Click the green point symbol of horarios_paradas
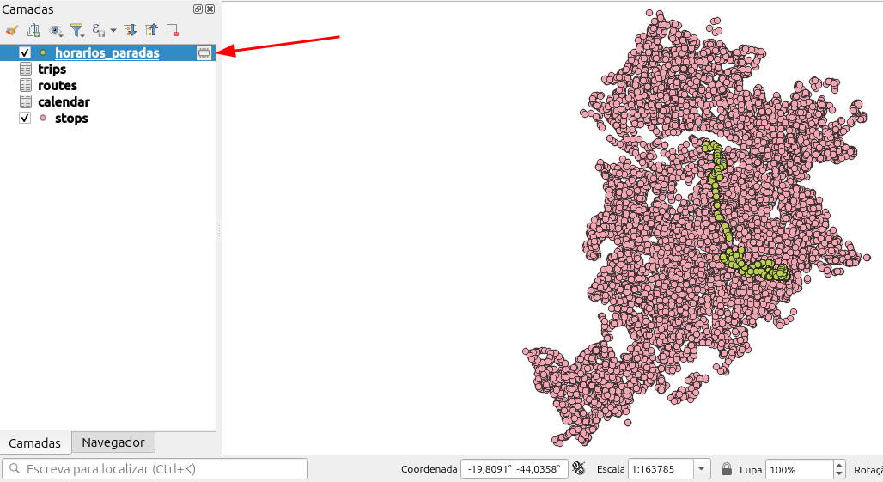 coord(43,52)
